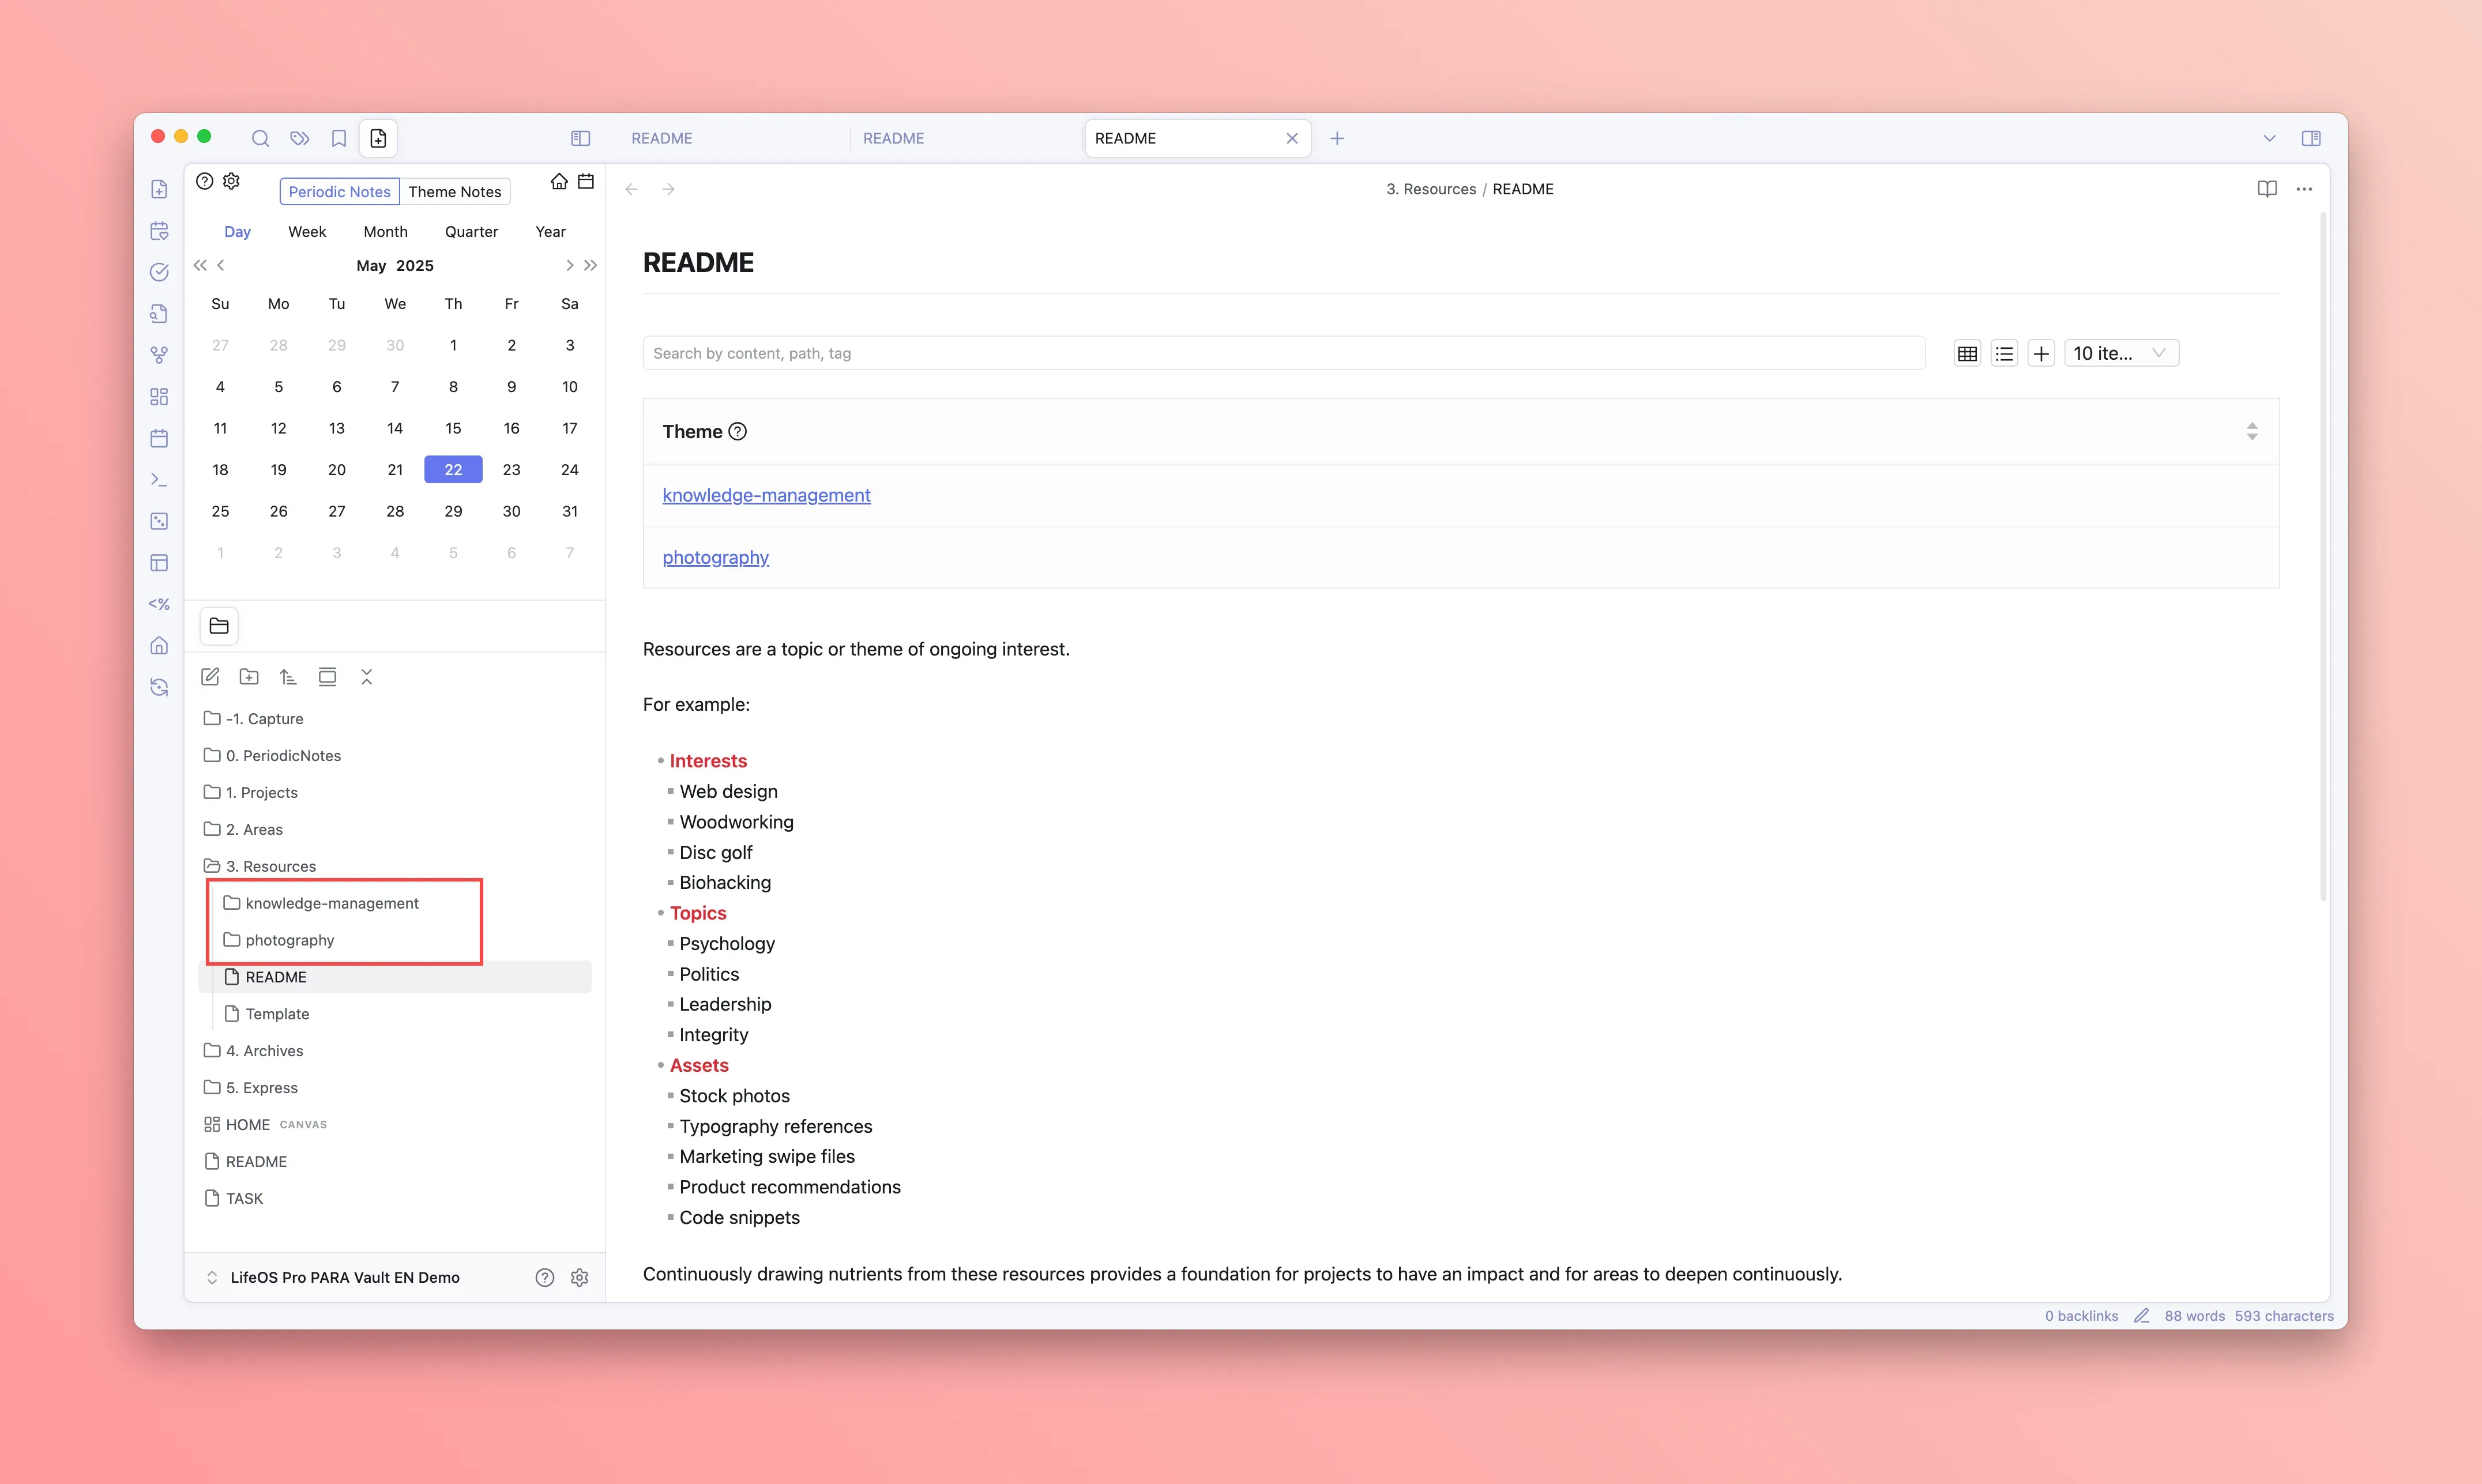Viewport: 2482px width, 1484px height.
Task: Select the Quarter period tab
Action: pos(471,231)
